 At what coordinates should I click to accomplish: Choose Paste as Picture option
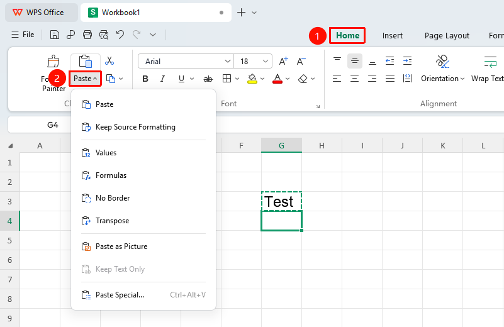click(143, 247)
